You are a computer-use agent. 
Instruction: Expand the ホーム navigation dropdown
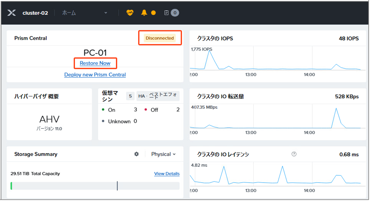pyautogui.click(x=85, y=13)
